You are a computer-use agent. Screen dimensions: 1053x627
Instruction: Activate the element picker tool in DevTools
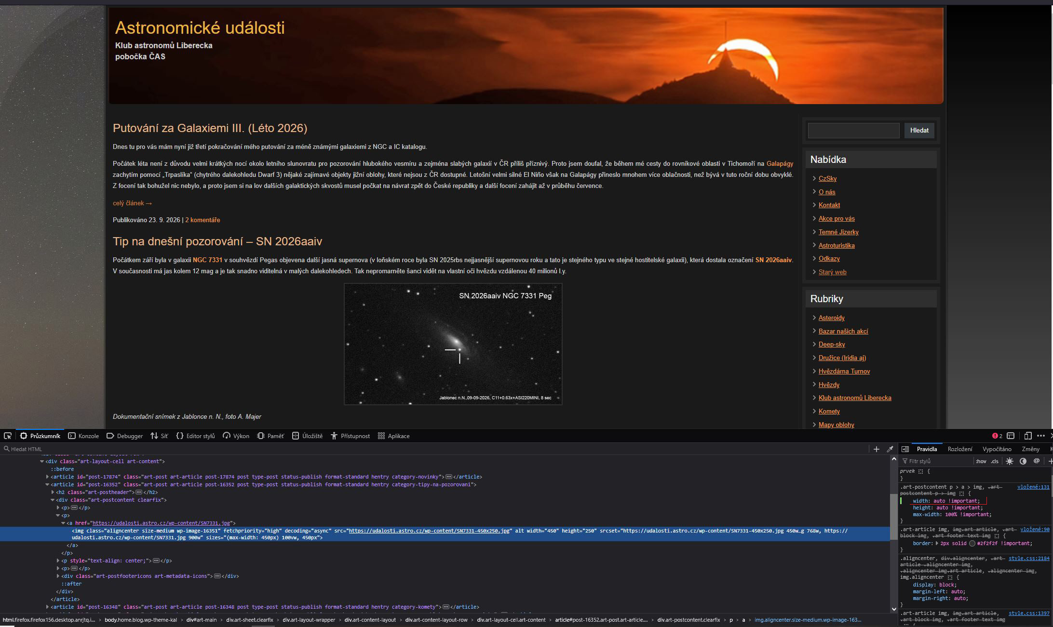[8, 436]
